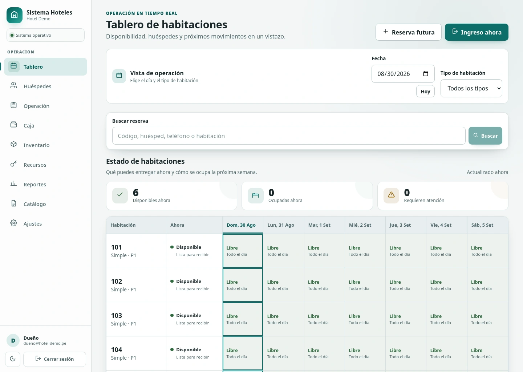The image size is (523, 372).
Task: Select the Dom, 30 Ago column header
Action: [x=243, y=225]
